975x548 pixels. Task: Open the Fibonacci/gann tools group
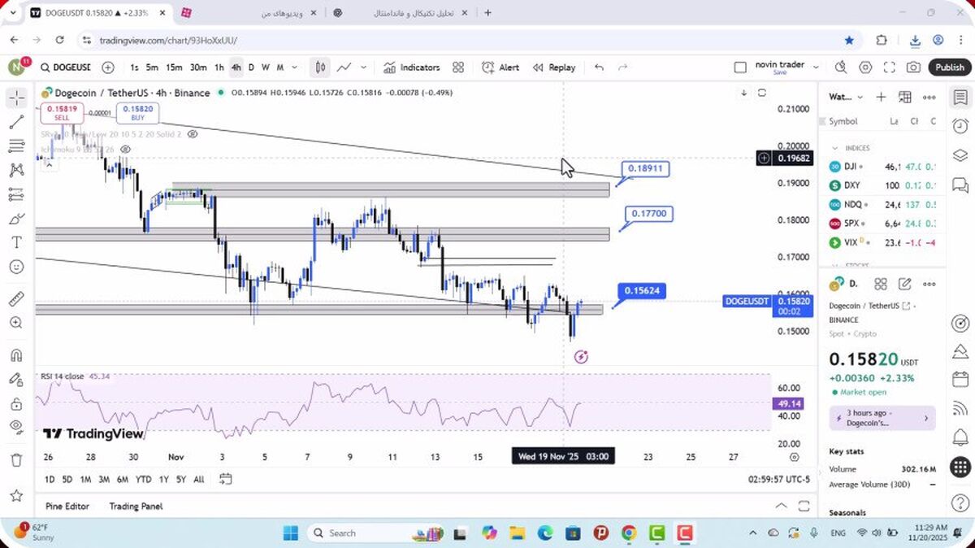(16, 146)
